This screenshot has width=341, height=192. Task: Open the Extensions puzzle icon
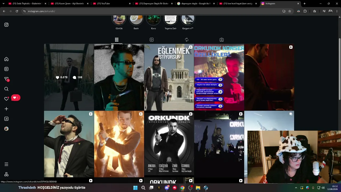coord(305,11)
